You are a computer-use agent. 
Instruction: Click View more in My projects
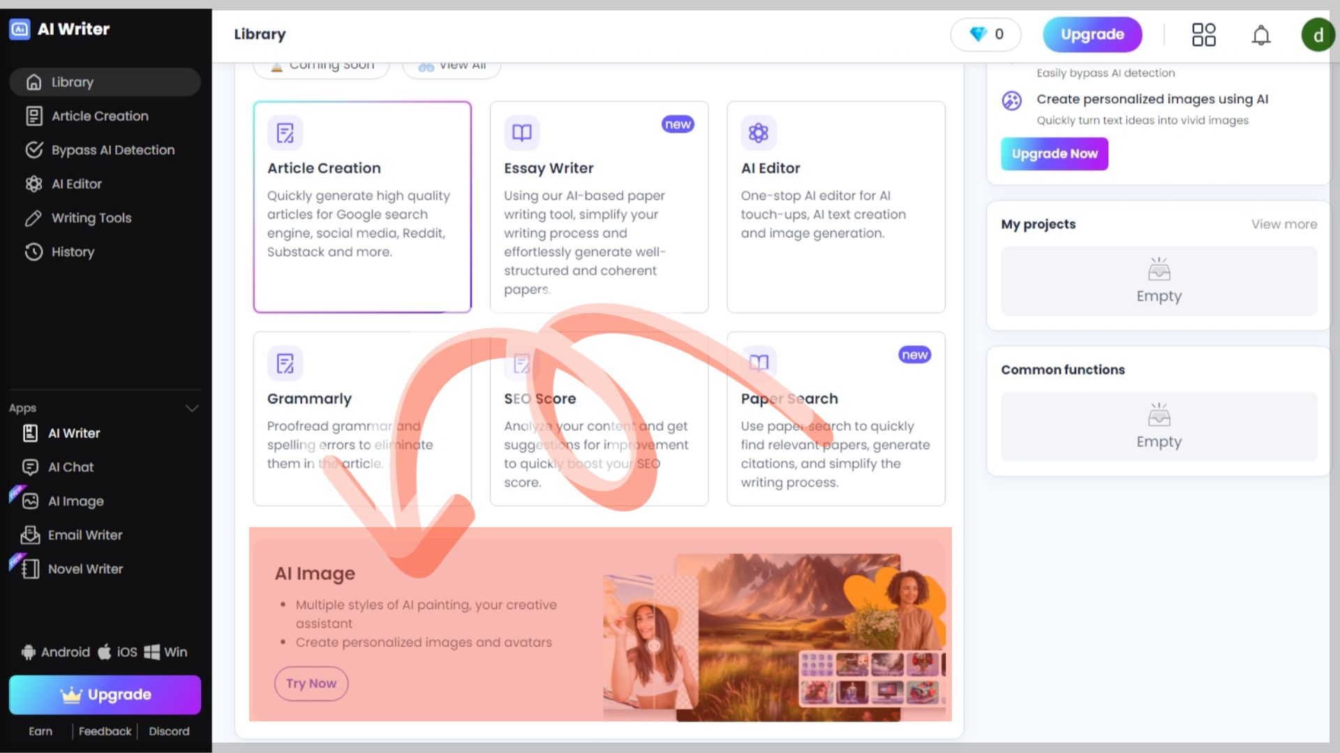tap(1283, 225)
